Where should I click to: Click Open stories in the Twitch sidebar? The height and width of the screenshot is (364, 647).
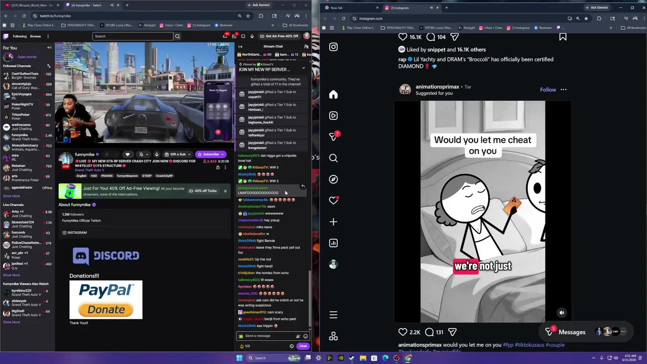27,57
